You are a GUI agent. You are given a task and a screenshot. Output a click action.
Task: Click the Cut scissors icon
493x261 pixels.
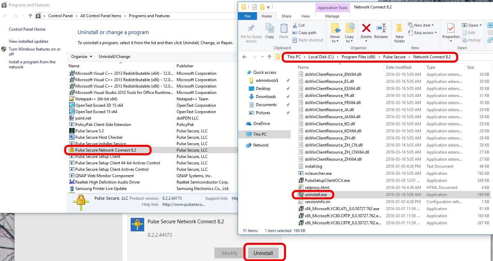294,25
